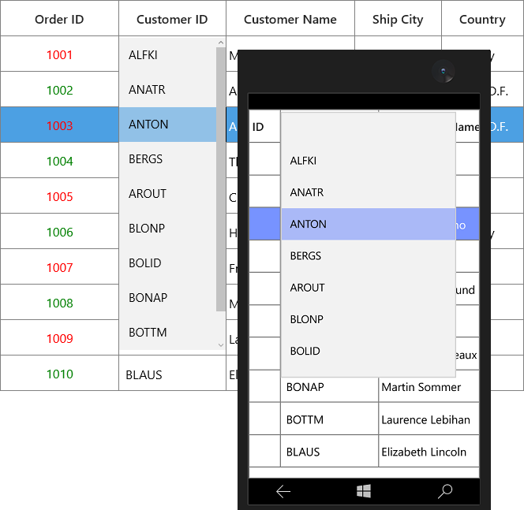This screenshot has height=510, width=524.
Task: Choose ALFKI in phone dropdown list
Action: click(369, 161)
